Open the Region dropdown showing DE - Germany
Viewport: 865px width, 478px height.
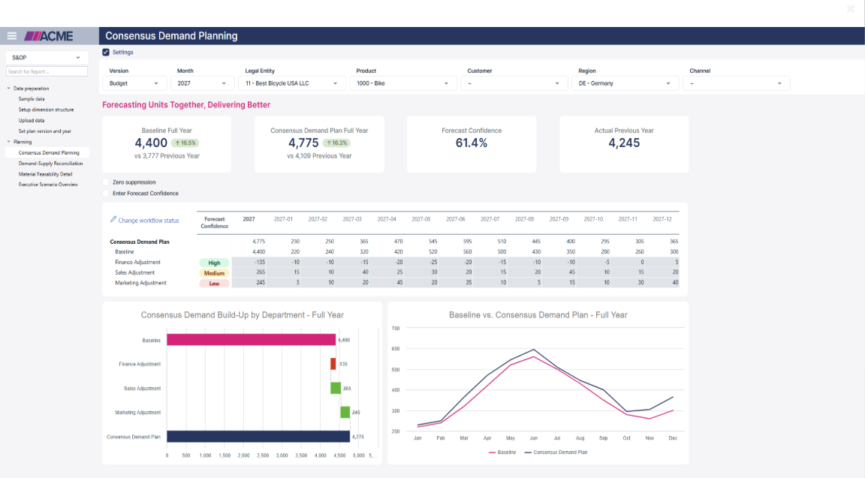click(x=625, y=83)
